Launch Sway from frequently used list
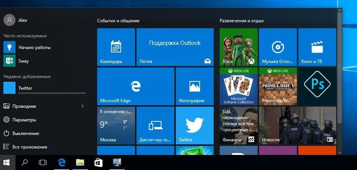The width and height of the screenshot is (357, 170). coord(44,61)
